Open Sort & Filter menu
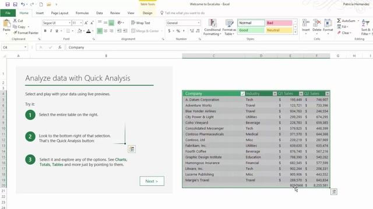This screenshot has width=373, height=209. click(366, 27)
